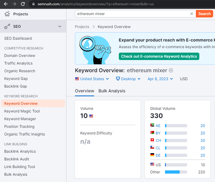
Task: Open Organic Research in sidebar
Action: tap(20, 71)
